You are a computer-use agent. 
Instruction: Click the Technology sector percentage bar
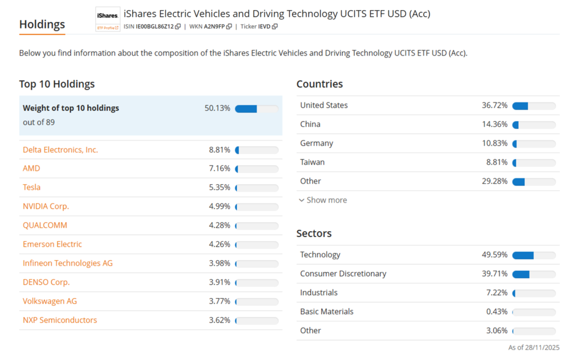pos(534,255)
